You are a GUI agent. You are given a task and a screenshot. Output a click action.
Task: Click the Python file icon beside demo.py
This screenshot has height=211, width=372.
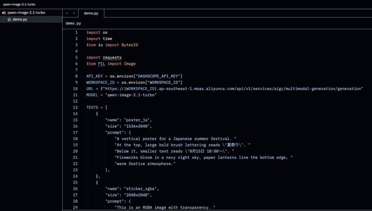click(x=9, y=20)
